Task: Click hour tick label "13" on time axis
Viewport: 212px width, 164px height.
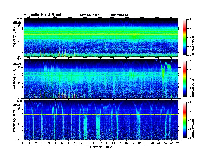Action: pos(107,143)
